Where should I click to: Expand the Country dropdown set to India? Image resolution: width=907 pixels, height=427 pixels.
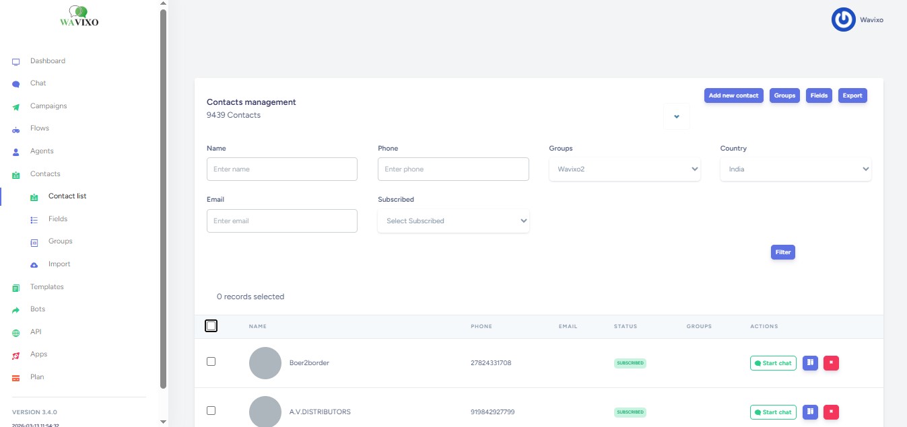click(795, 169)
